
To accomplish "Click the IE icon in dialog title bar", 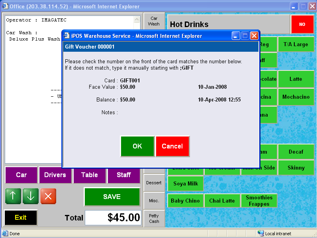I will tap(67, 36).
